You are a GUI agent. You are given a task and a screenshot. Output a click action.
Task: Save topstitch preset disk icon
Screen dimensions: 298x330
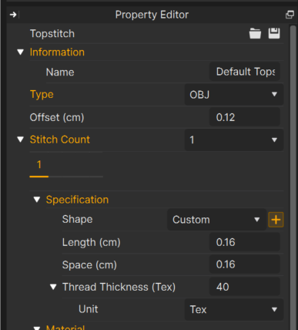[x=274, y=33]
